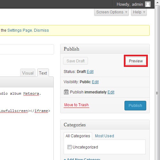Select the All Categories tab
Screen dimensions: 160x160
78,136
